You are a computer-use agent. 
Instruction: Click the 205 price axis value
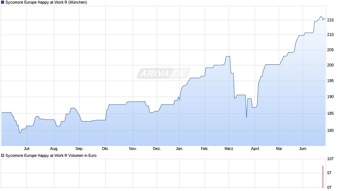pos(330,50)
